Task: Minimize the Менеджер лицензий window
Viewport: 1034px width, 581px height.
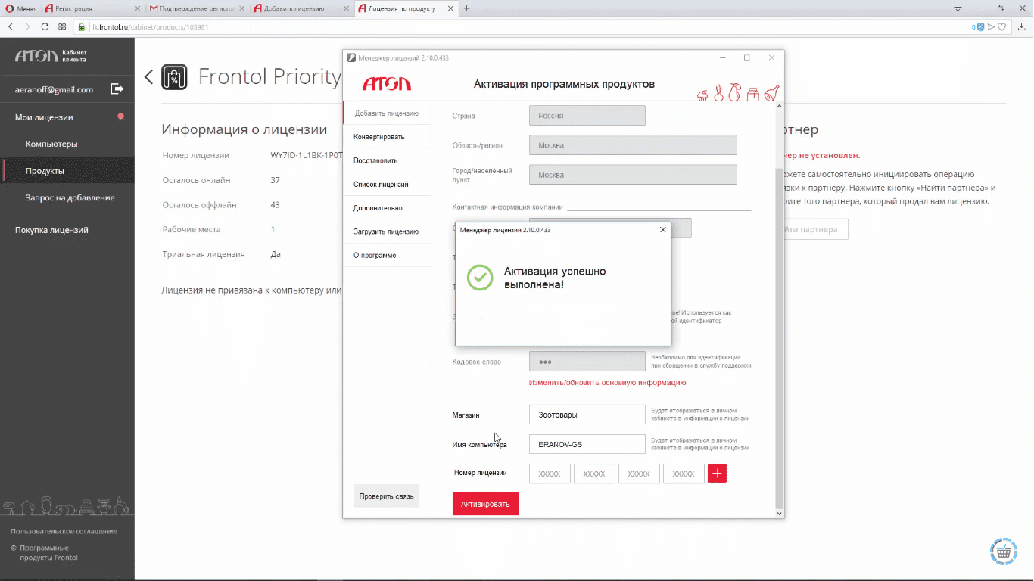Action: click(x=721, y=57)
